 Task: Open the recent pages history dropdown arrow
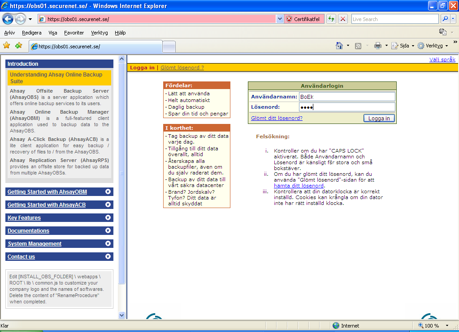coord(30,19)
